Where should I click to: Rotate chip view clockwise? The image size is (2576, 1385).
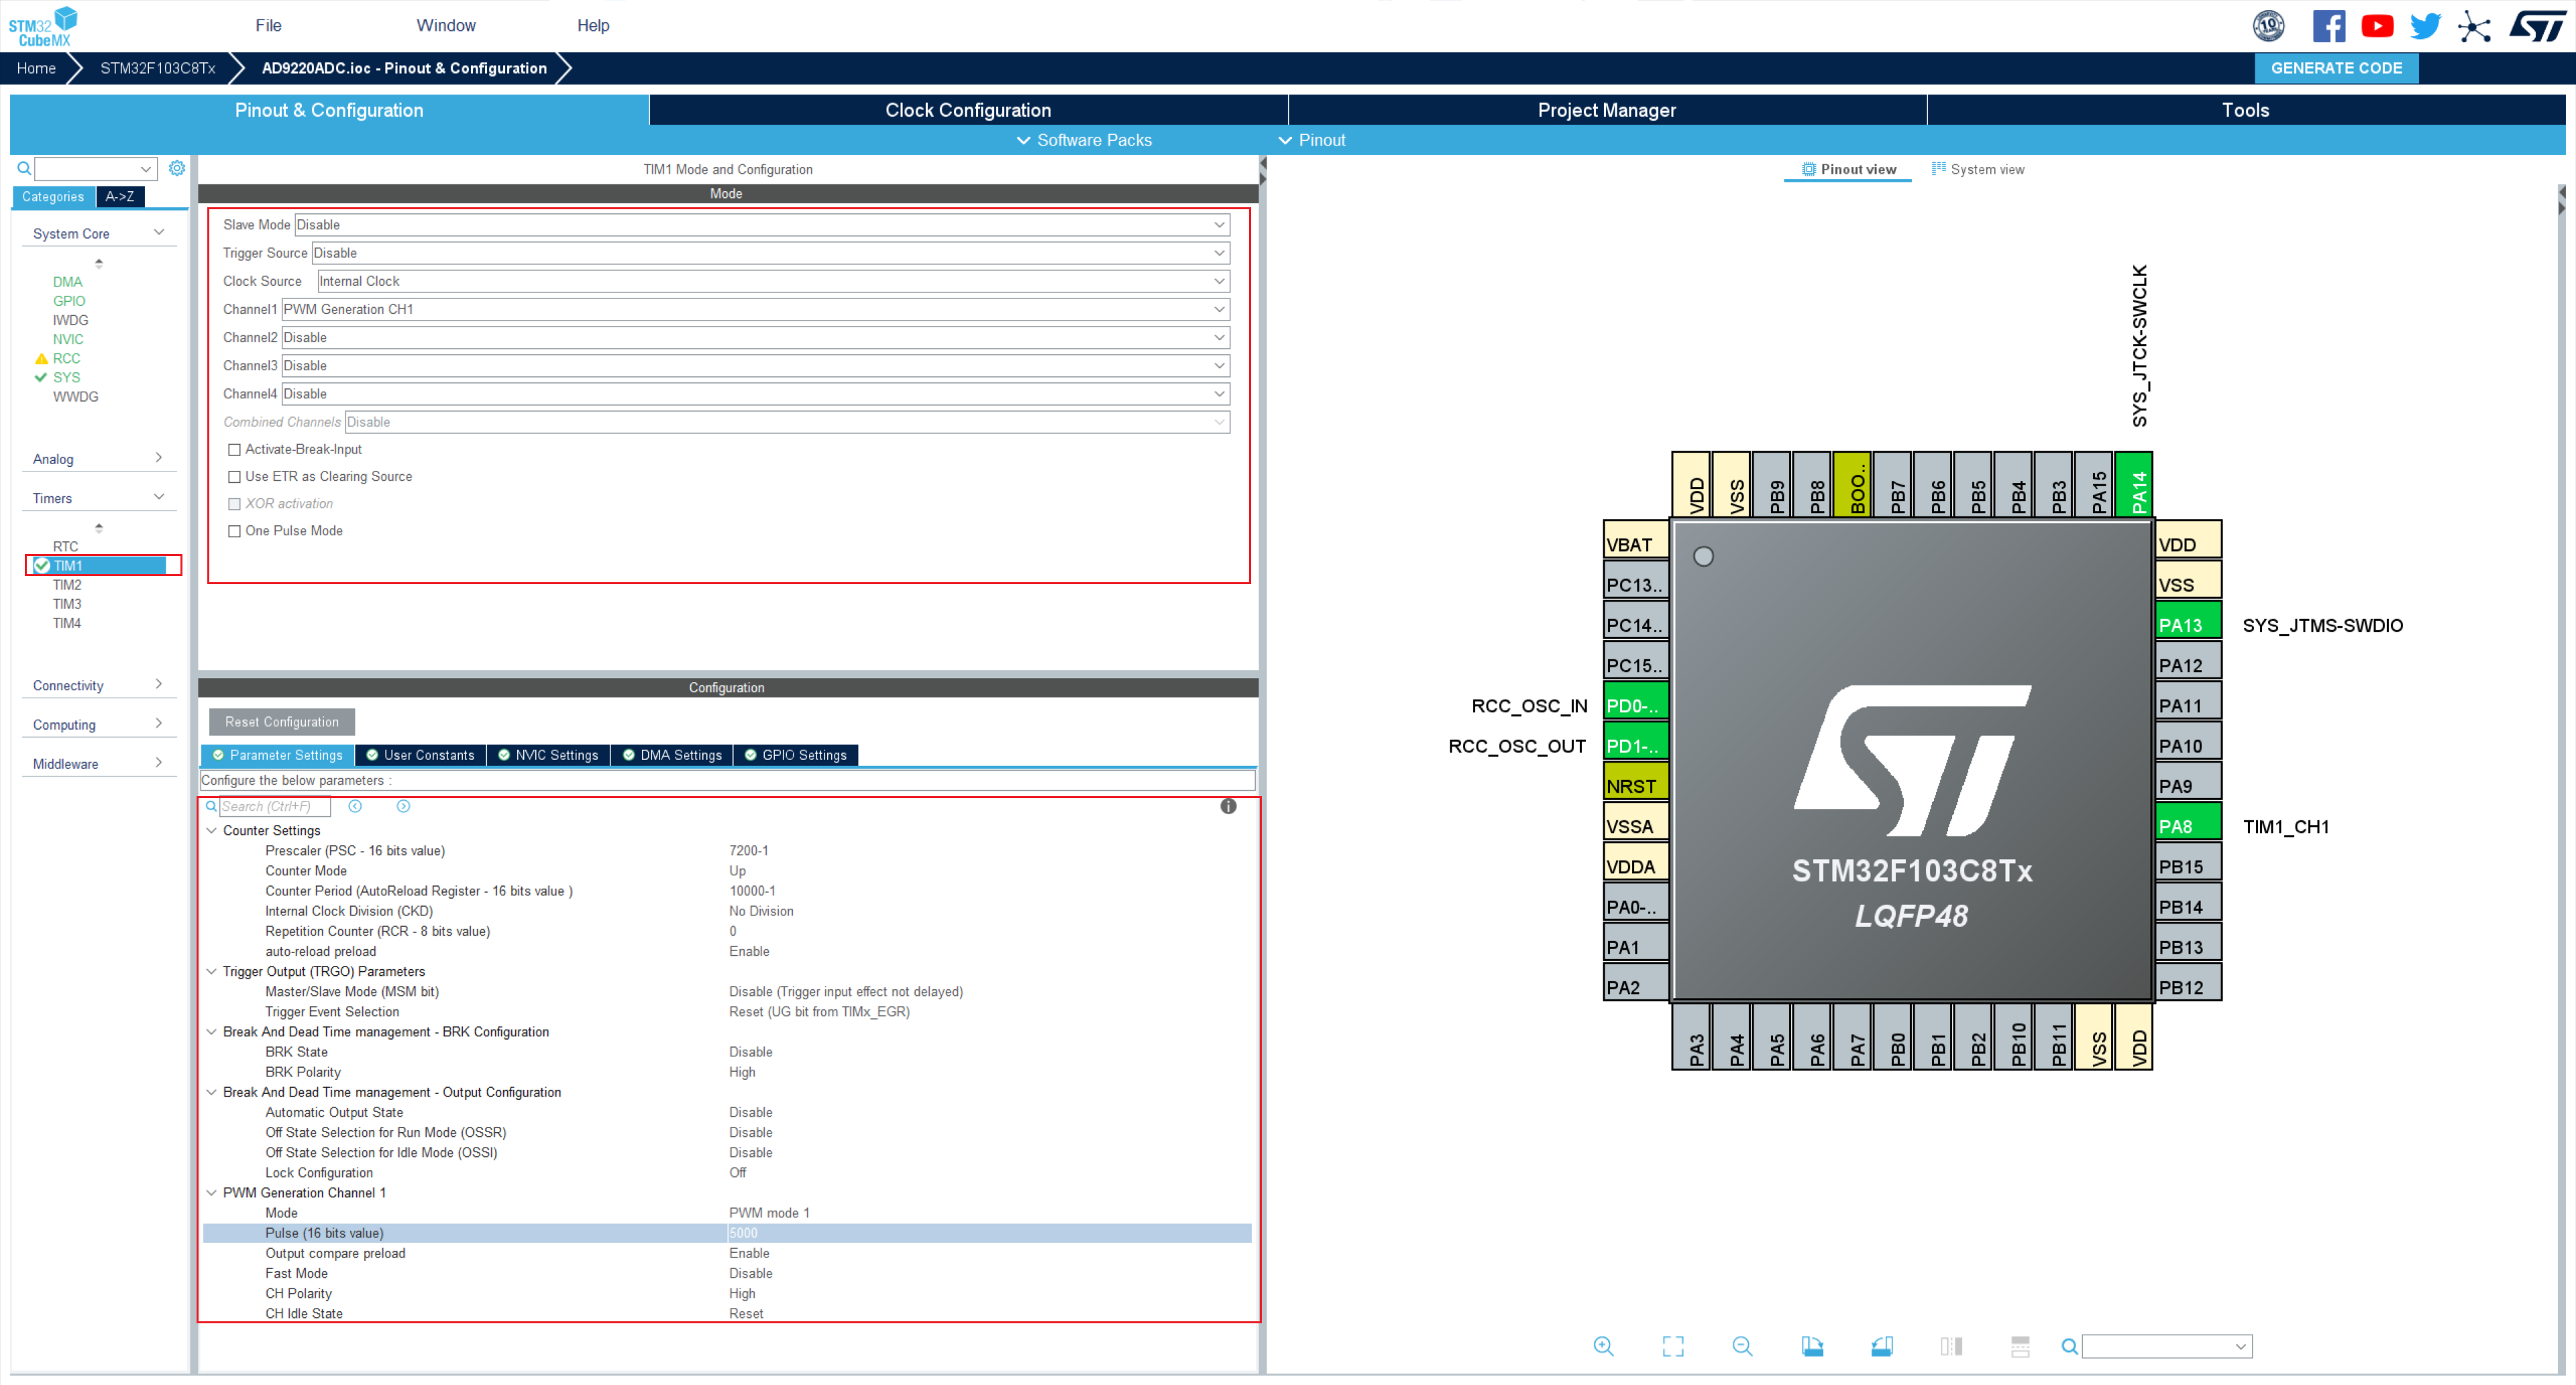click(x=1812, y=1346)
